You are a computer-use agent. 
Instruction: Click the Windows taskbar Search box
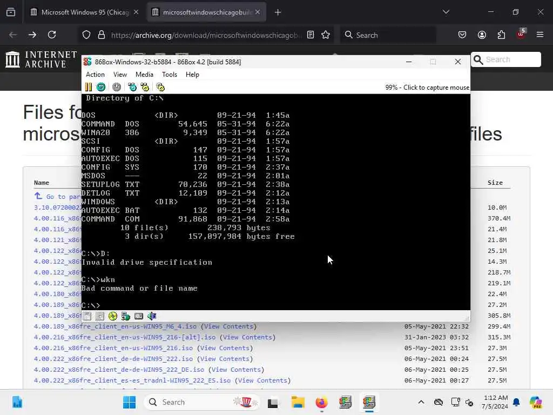tap(202, 402)
